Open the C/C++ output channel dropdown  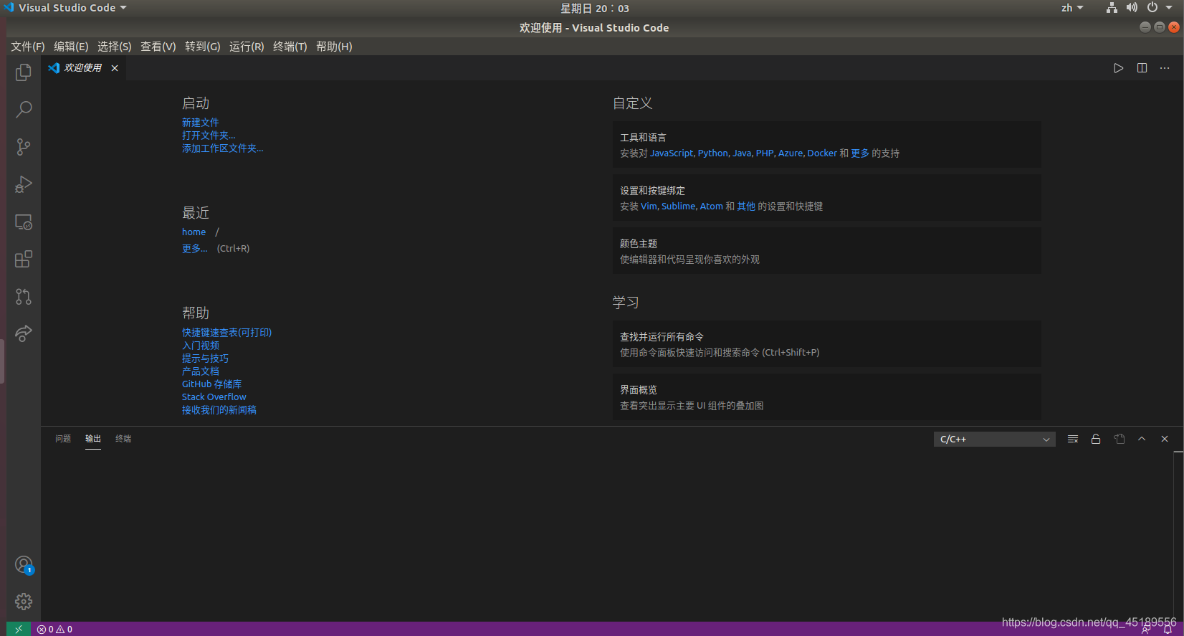point(994,439)
